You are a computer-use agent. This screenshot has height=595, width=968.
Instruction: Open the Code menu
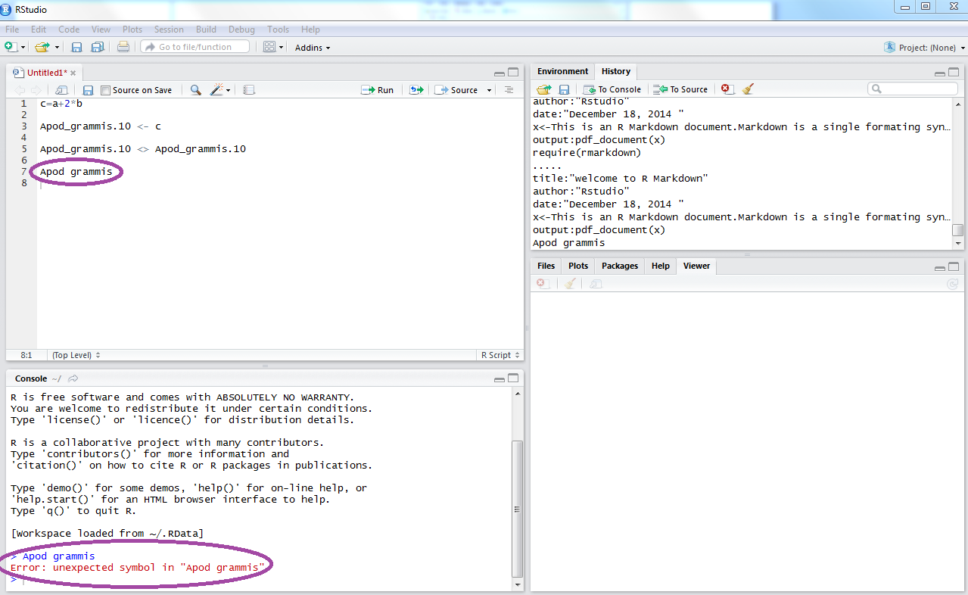click(x=69, y=30)
